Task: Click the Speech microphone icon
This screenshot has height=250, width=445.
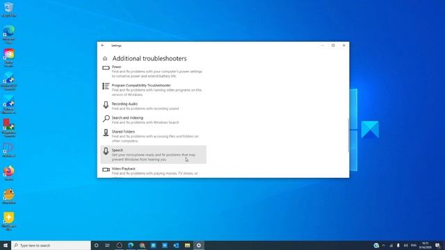Action: tap(106, 151)
